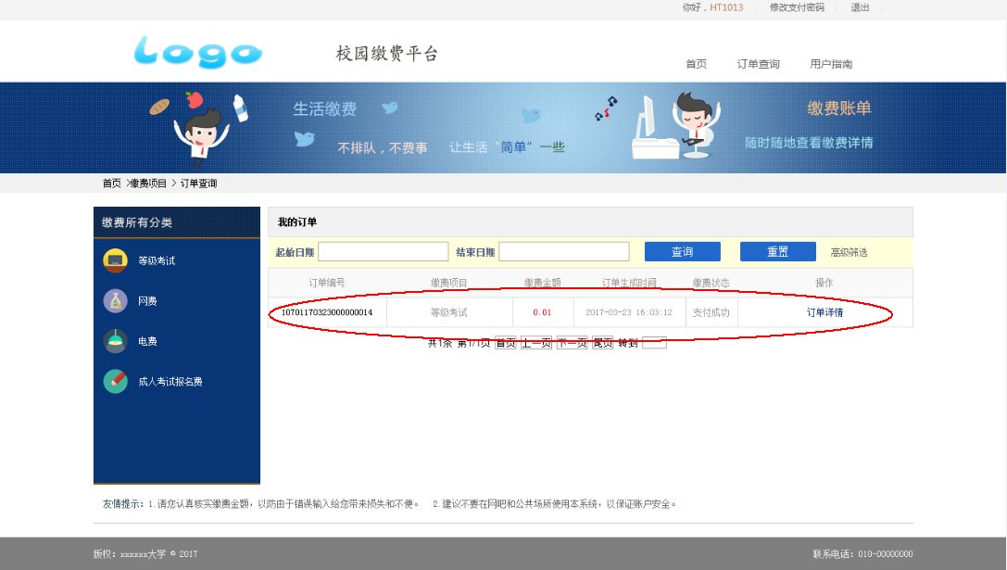Focus the 结束日期 input field
Screen dimensions: 1007x570
click(x=563, y=251)
